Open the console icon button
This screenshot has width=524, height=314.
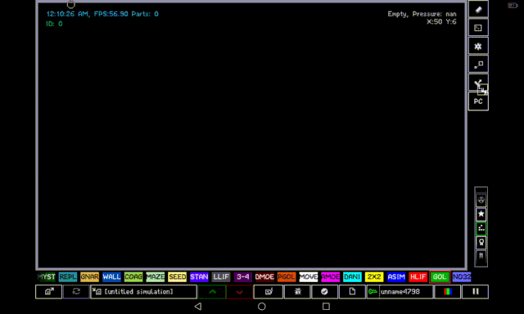[x=478, y=28]
